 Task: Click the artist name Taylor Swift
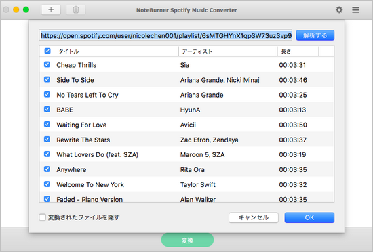pyautogui.click(x=197, y=185)
